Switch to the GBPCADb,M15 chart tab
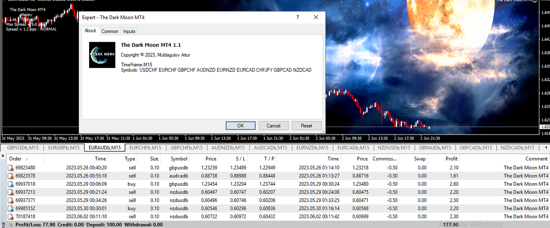This screenshot has height=228, width=550. [475, 148]
